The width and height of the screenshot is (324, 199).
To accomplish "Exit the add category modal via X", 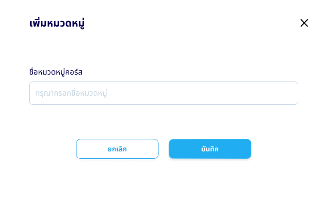I will (x=304, y=23).
